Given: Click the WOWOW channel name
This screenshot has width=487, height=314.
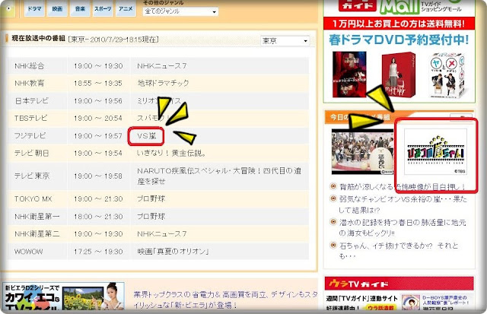Looking at the screenshot, I should [x=29, y=252].
